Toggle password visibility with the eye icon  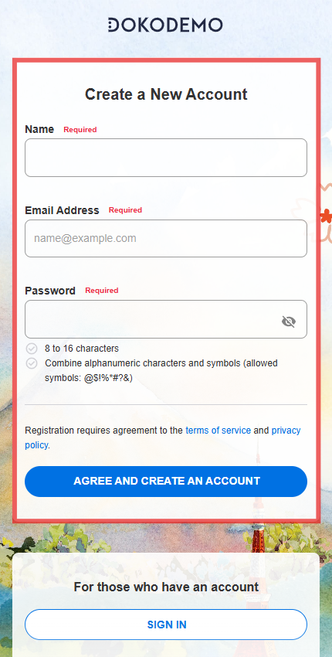click(289, 322)
